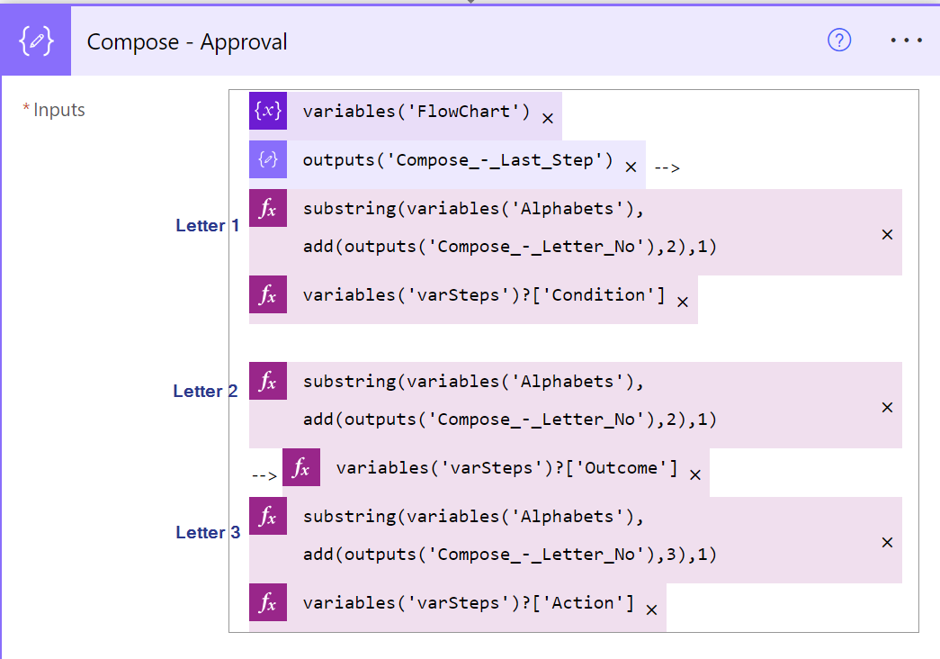Viewport: 940px width, 659px height.
Task: Open the help icon on Compose - Approval
Action: point(838,41)
